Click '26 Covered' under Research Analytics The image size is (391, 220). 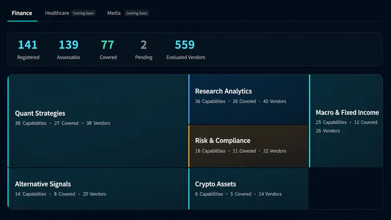(244, 102)
